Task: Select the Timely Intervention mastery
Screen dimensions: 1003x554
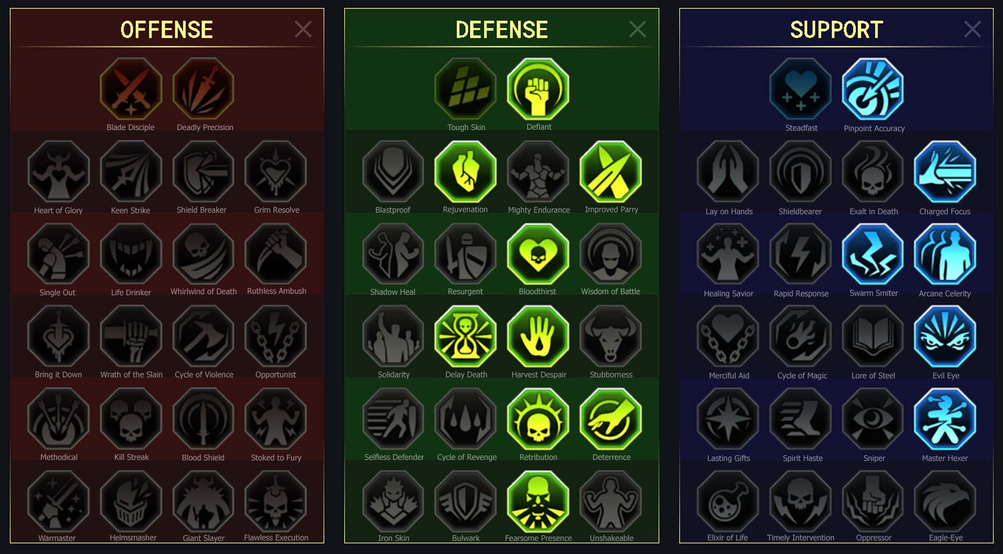Action: (x=800, y=501)
